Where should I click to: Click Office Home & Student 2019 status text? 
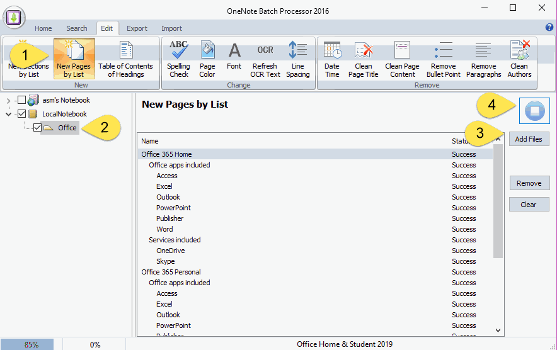tap(345, 344)
